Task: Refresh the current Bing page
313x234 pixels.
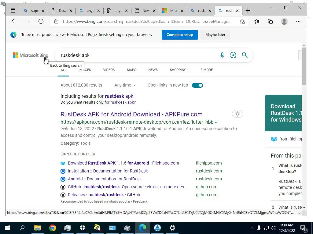Action: pyautogui.click(x=41, y=21)
